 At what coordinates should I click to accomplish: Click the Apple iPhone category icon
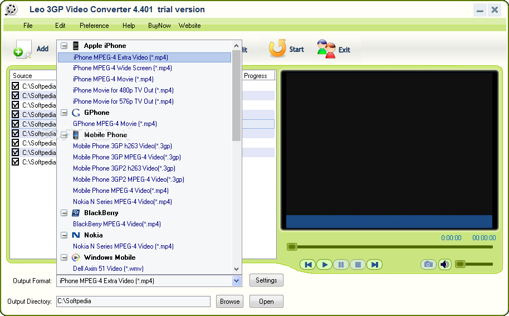tap(76, 46)
